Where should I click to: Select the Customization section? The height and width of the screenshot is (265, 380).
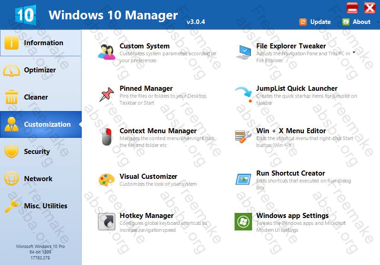(x=41, y=124)
